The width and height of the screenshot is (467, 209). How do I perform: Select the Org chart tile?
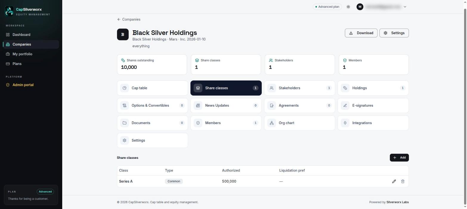300,123
